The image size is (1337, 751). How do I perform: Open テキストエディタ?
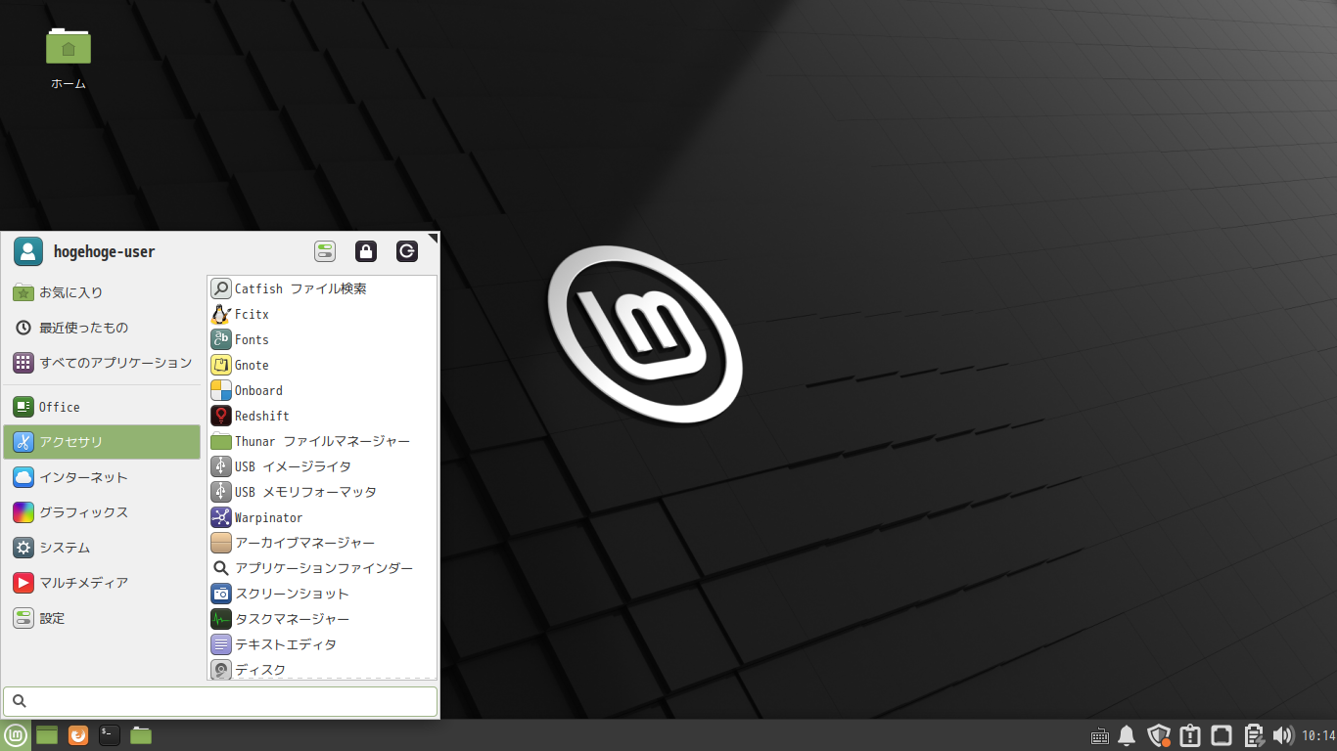click(322, 644)
